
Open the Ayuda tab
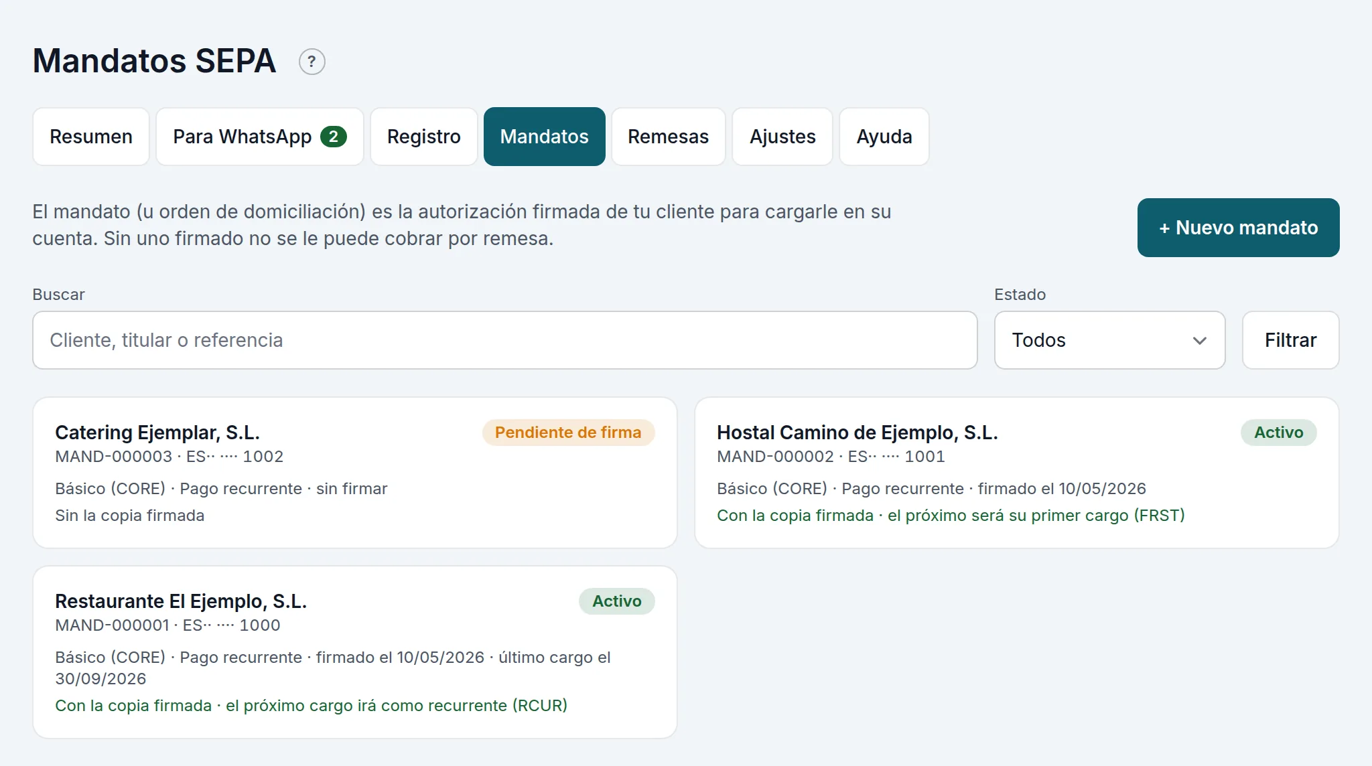[x=884, y=137]
